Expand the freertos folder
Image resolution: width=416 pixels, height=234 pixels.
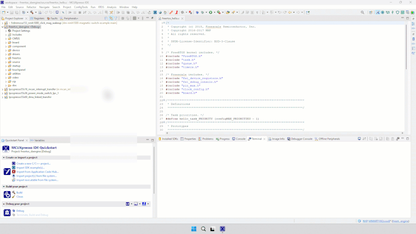coord(6,58)
